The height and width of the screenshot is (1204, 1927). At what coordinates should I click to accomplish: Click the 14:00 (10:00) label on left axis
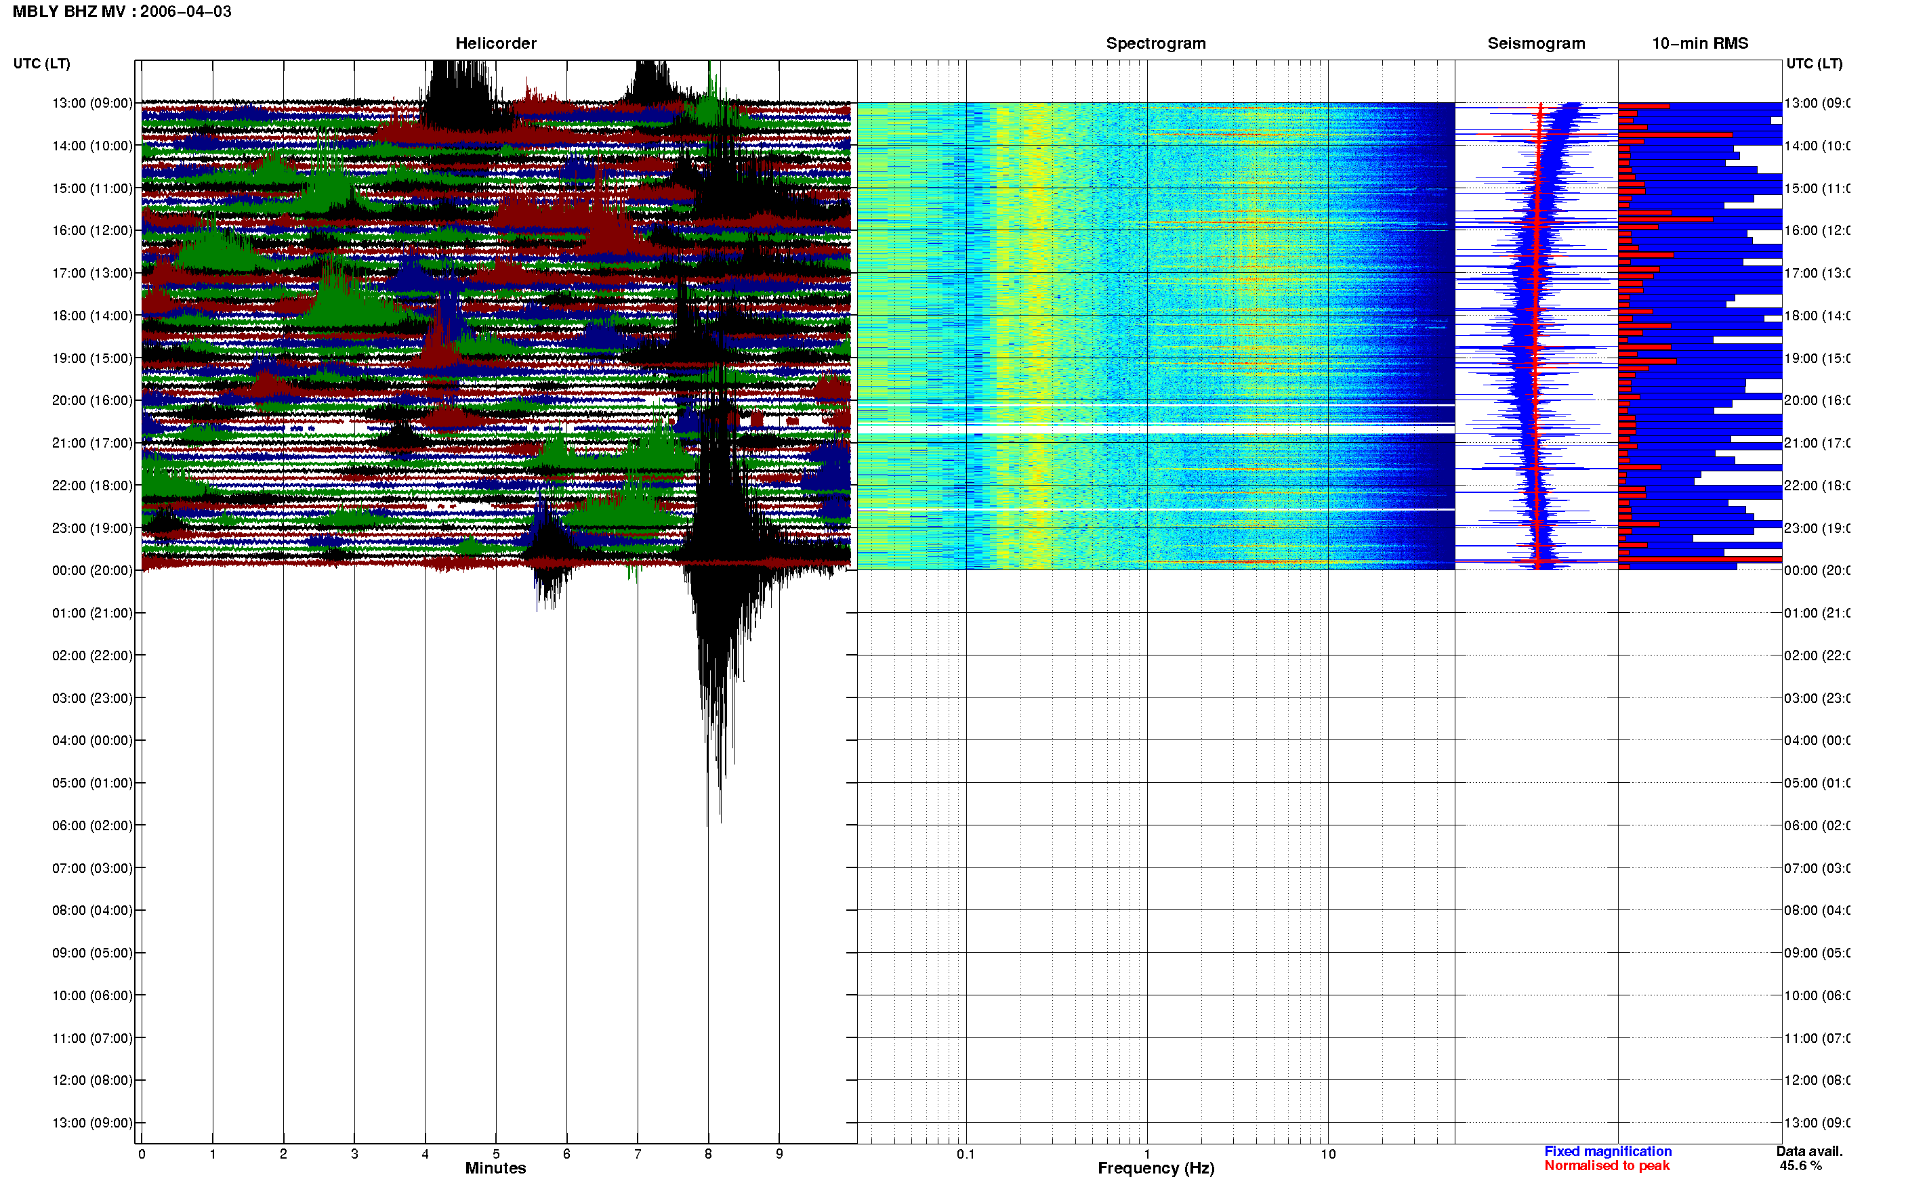click(92, 146)
